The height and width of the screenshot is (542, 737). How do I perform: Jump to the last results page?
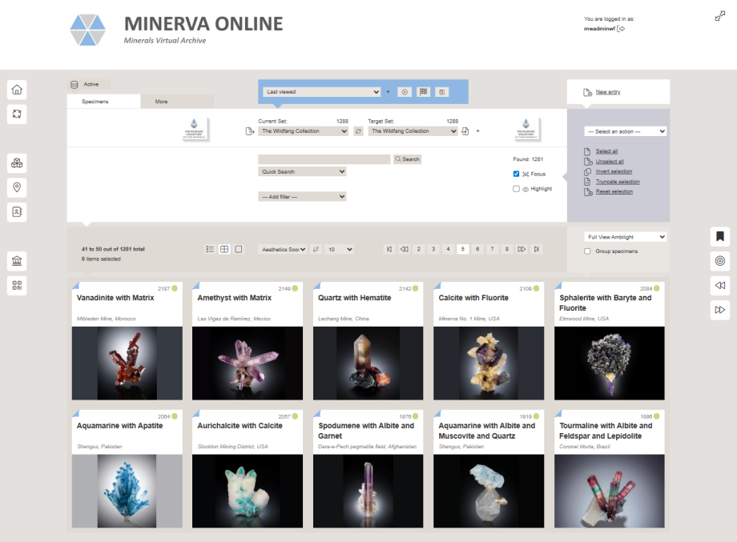(536, 249)
